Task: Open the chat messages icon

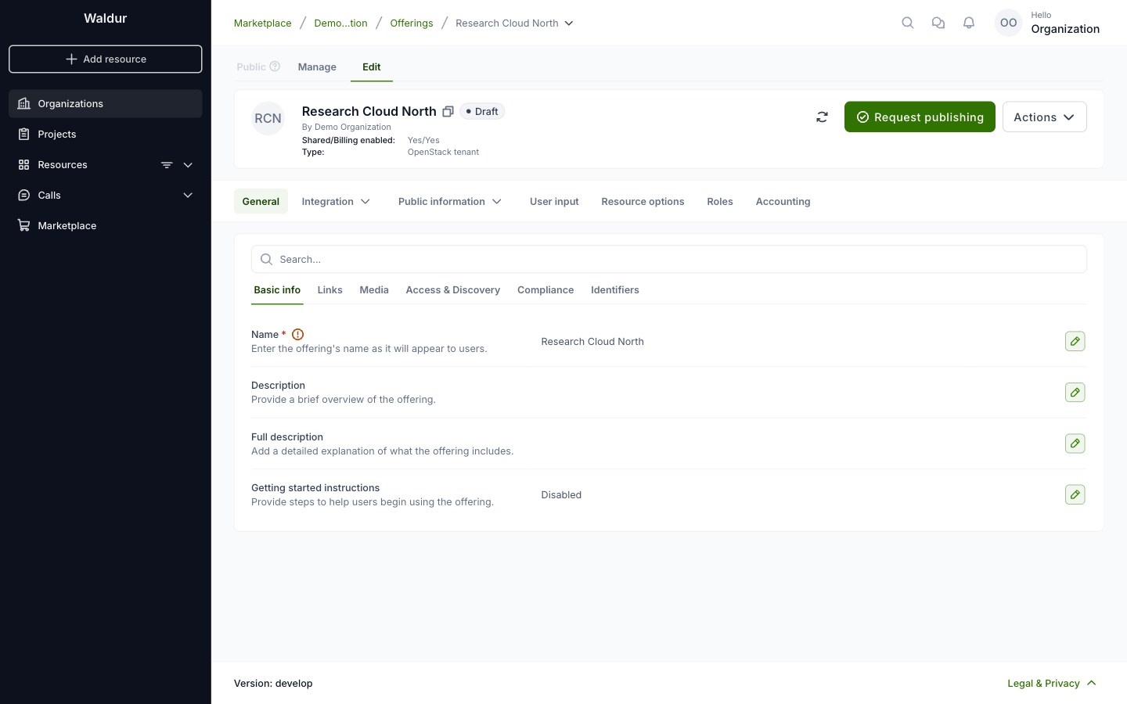Action: pyautogui.click(x=938, y=23)
